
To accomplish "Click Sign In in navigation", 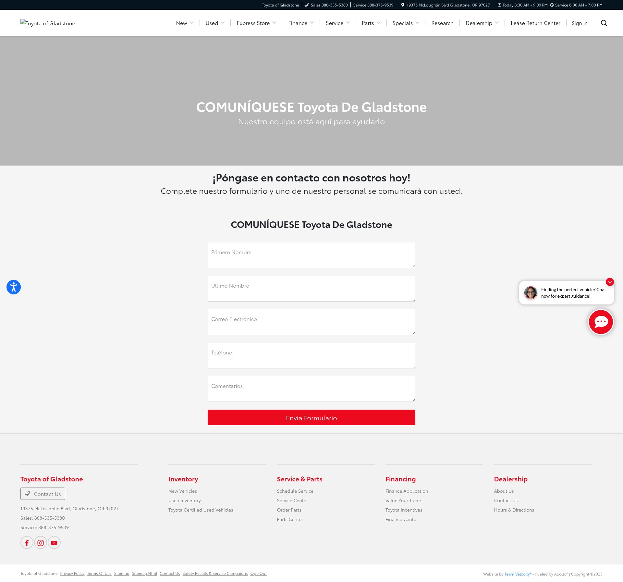I will (580, 23).
